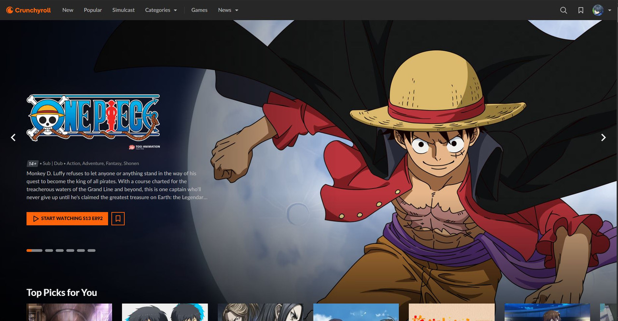This screenshot has width=618, height=321.
Task: Add One Piece to watchlist
Action: (x=118, y=219)
